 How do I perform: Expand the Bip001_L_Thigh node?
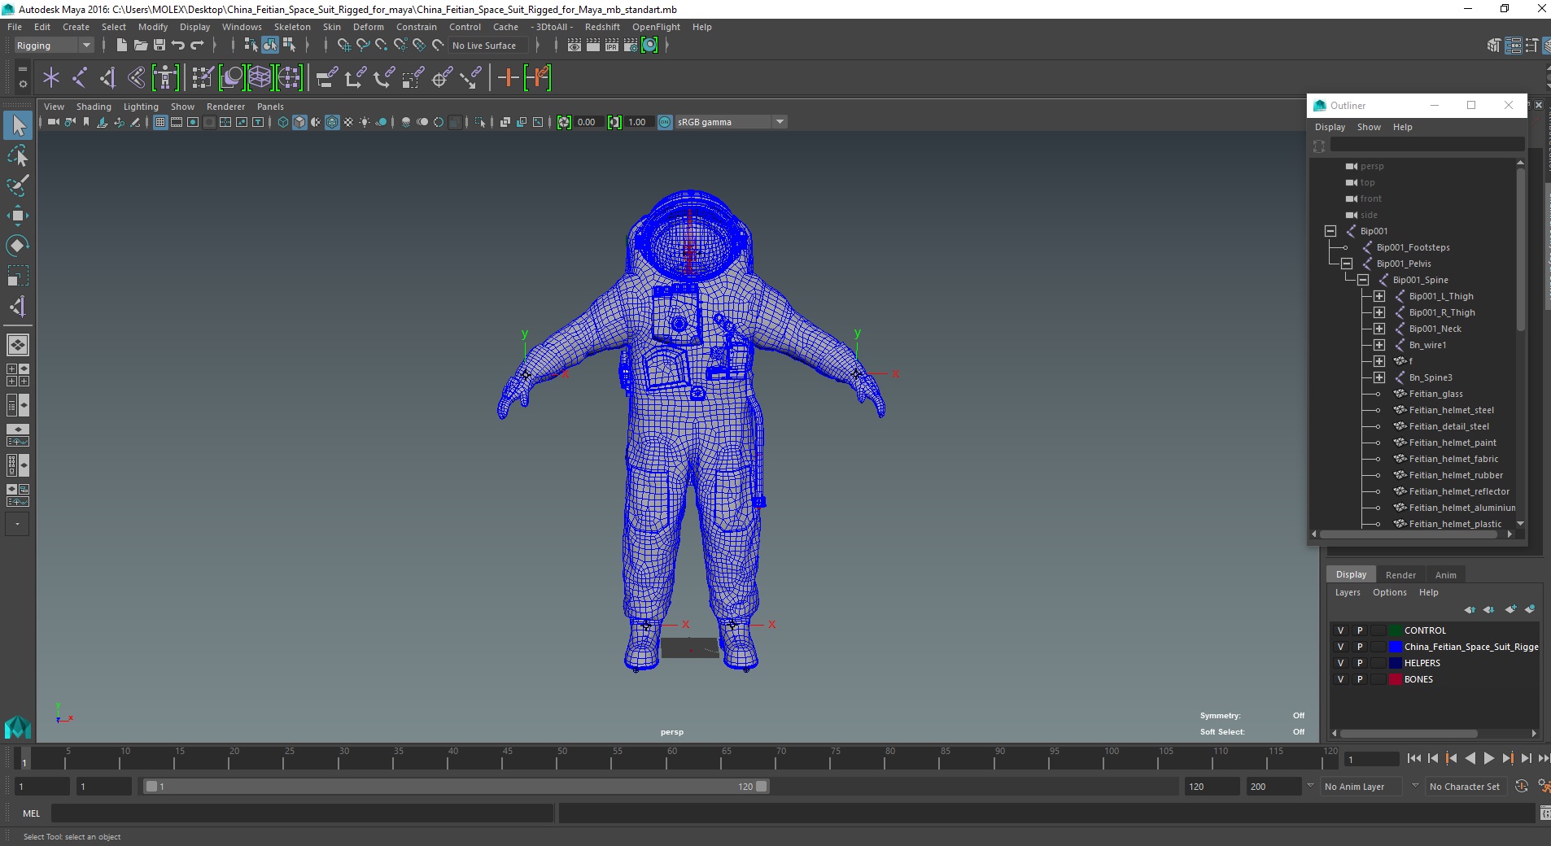(1379, 296)
